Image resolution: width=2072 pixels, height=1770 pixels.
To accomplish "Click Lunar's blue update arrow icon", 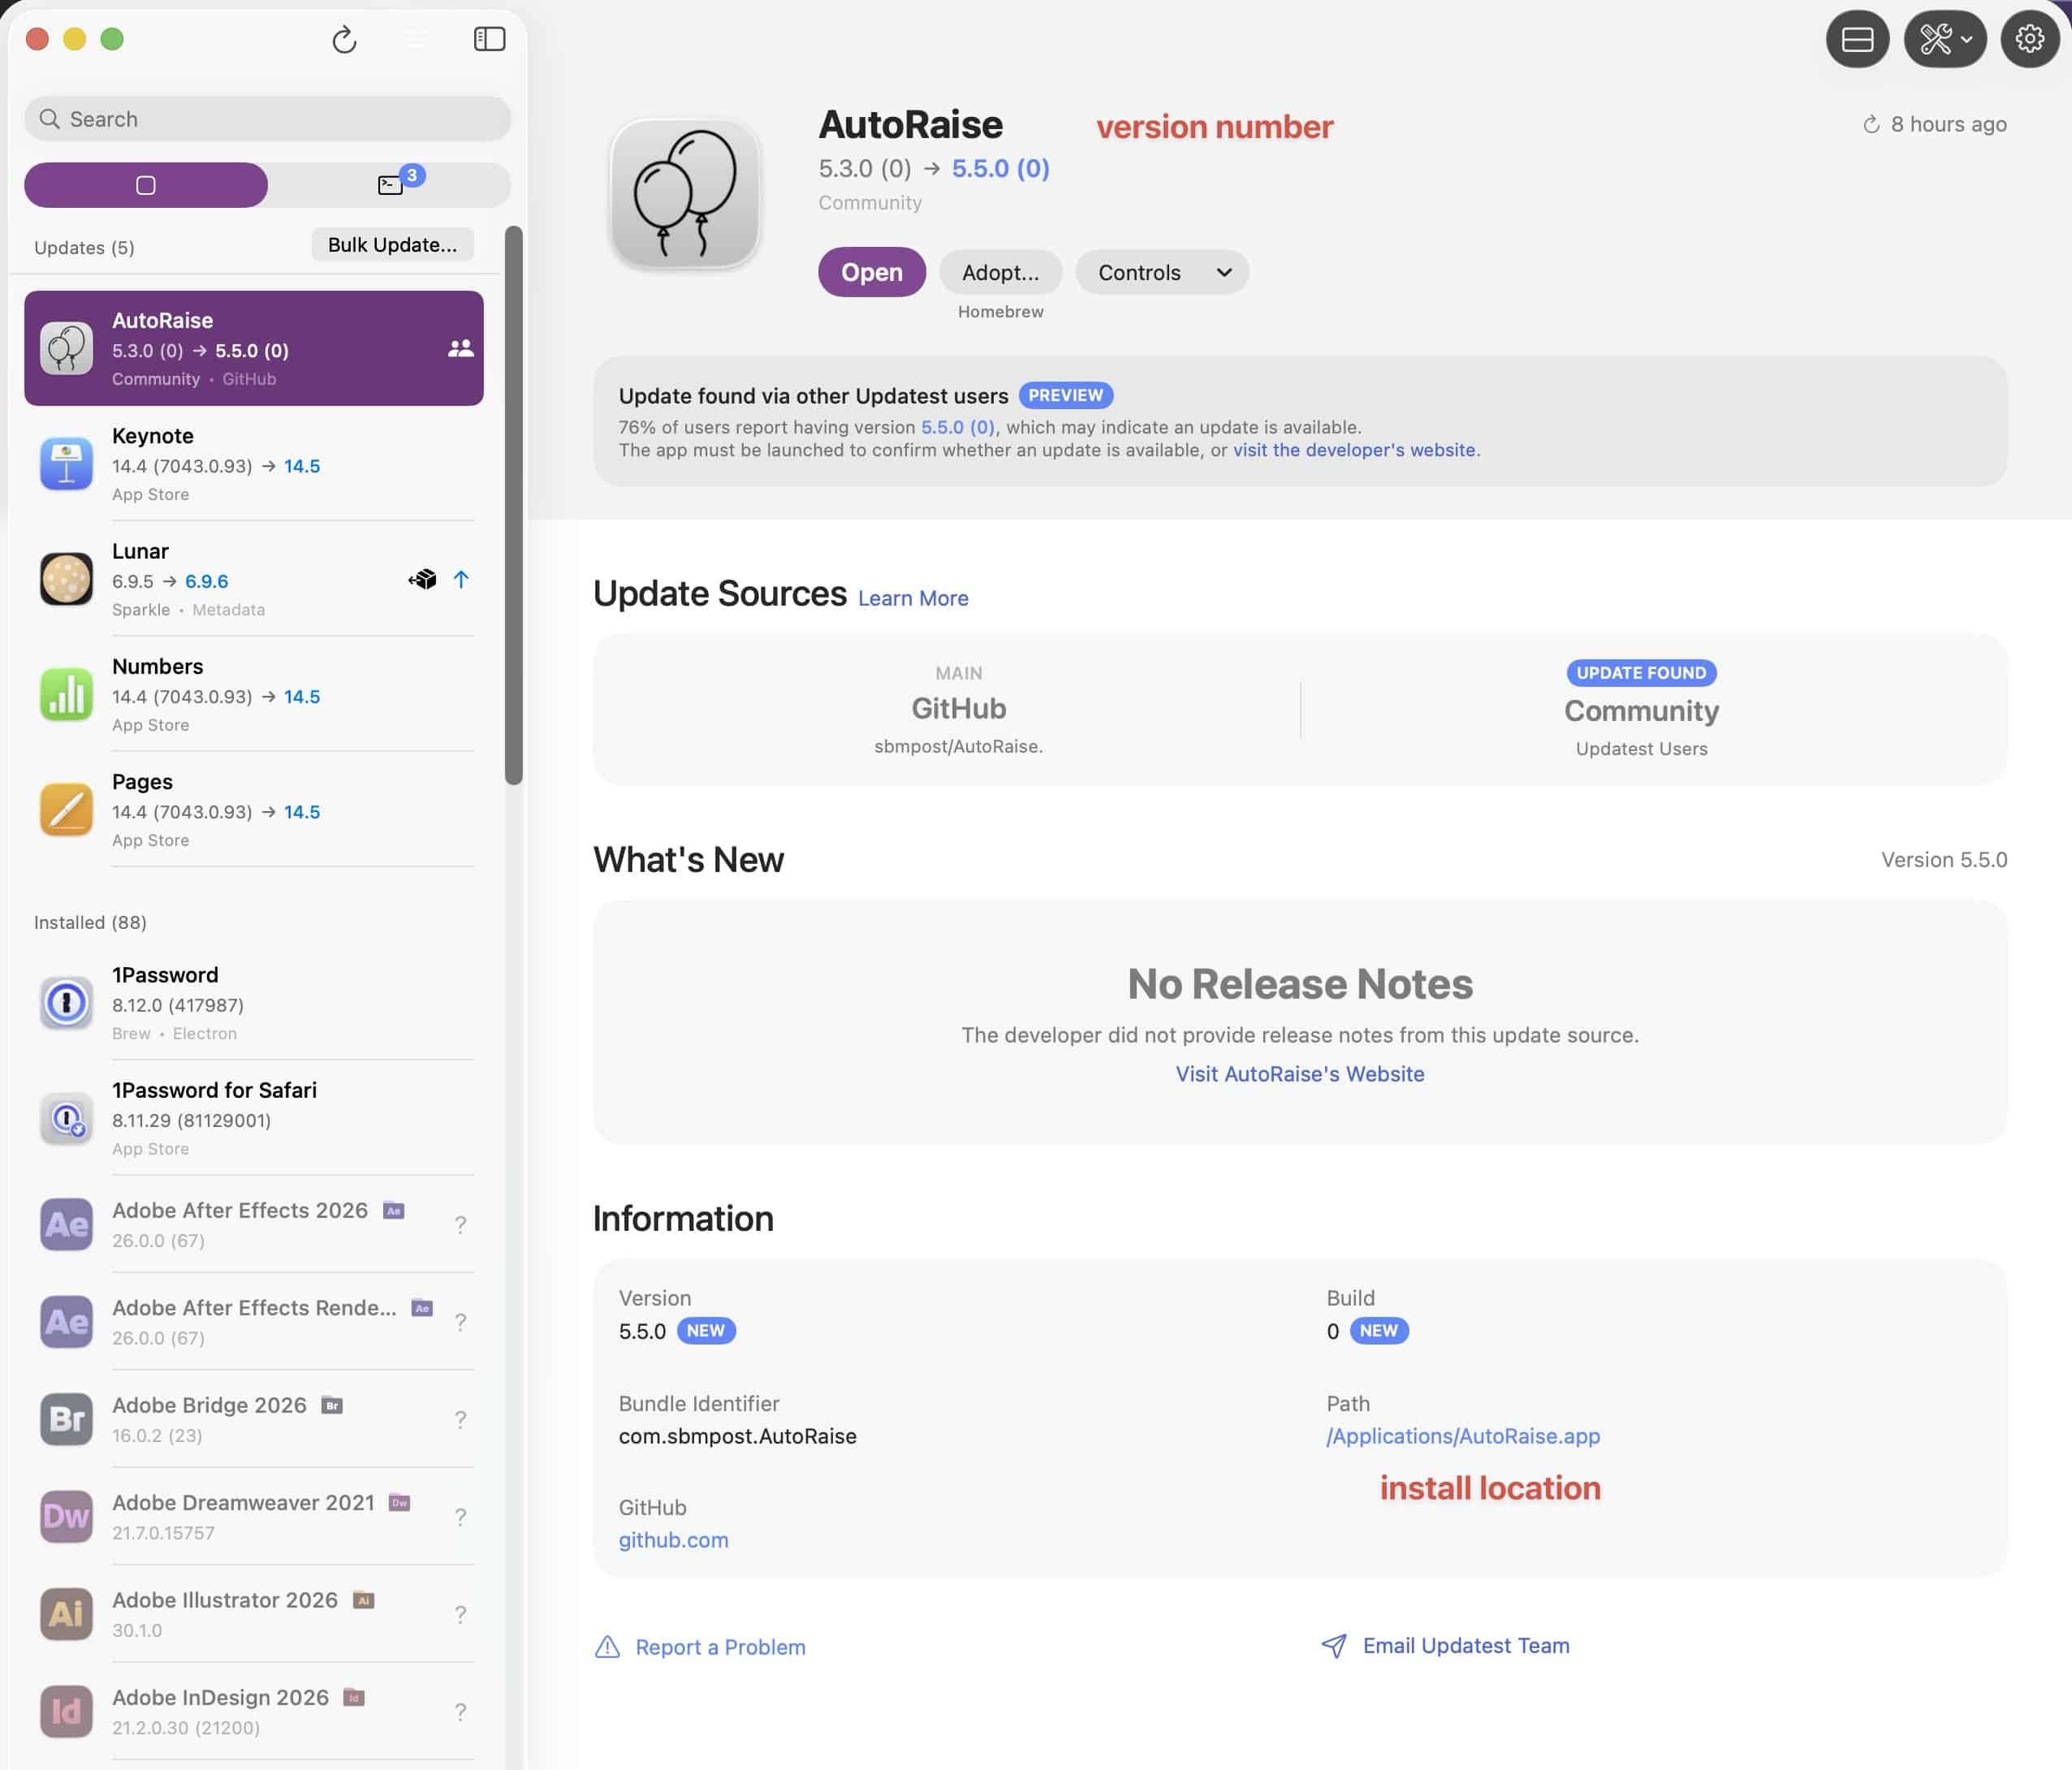I will (x=461, y=579).
